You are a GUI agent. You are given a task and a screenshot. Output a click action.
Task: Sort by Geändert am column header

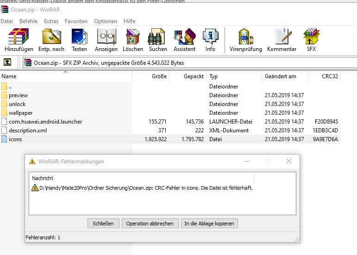point(285,76)
